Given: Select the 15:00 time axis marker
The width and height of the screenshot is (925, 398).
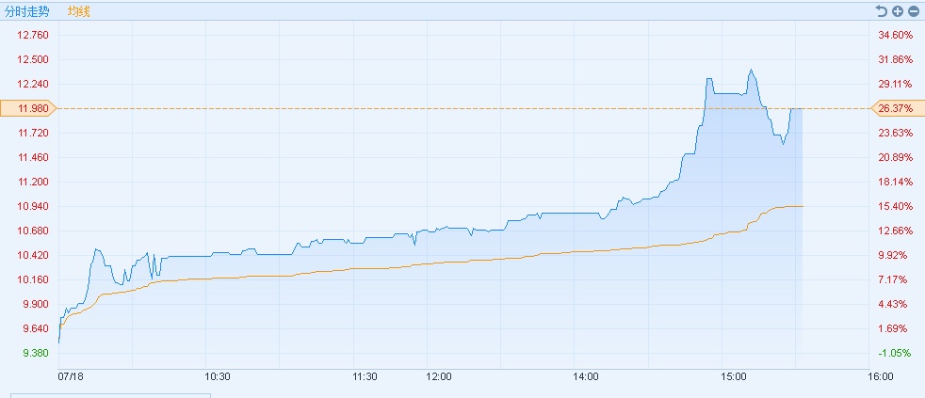Looking at the screenshot, I should pos(734,376).
